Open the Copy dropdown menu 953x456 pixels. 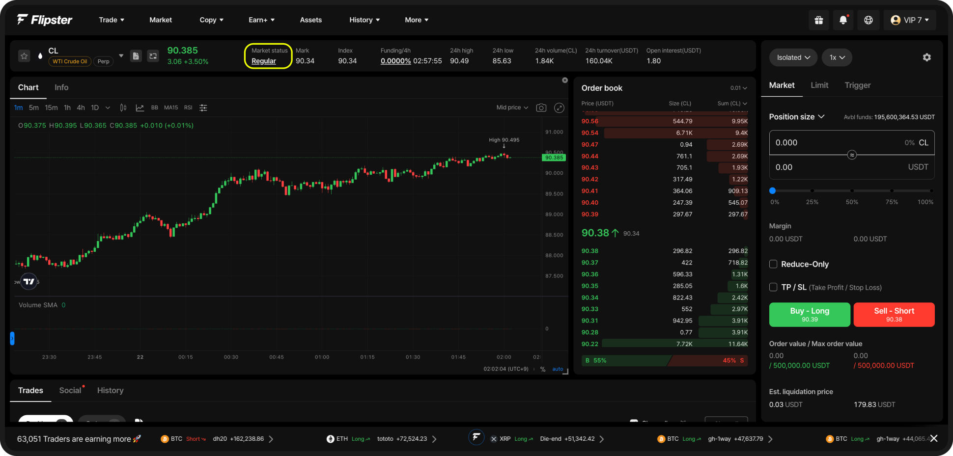coord(212,20)
